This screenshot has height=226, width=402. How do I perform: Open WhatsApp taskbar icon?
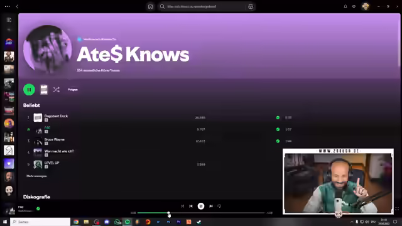click(x=117, y=222)
